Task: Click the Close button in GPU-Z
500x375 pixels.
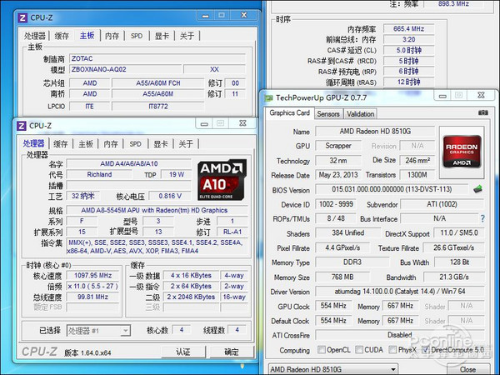Action: tap(468, 369)
